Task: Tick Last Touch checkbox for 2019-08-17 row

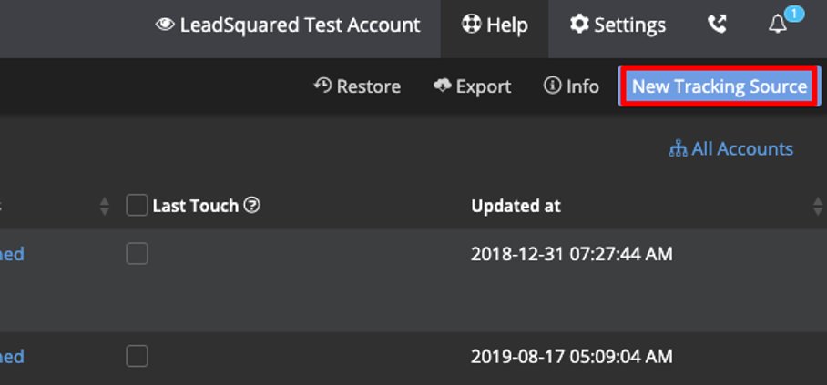Action: tap(137, 356)
